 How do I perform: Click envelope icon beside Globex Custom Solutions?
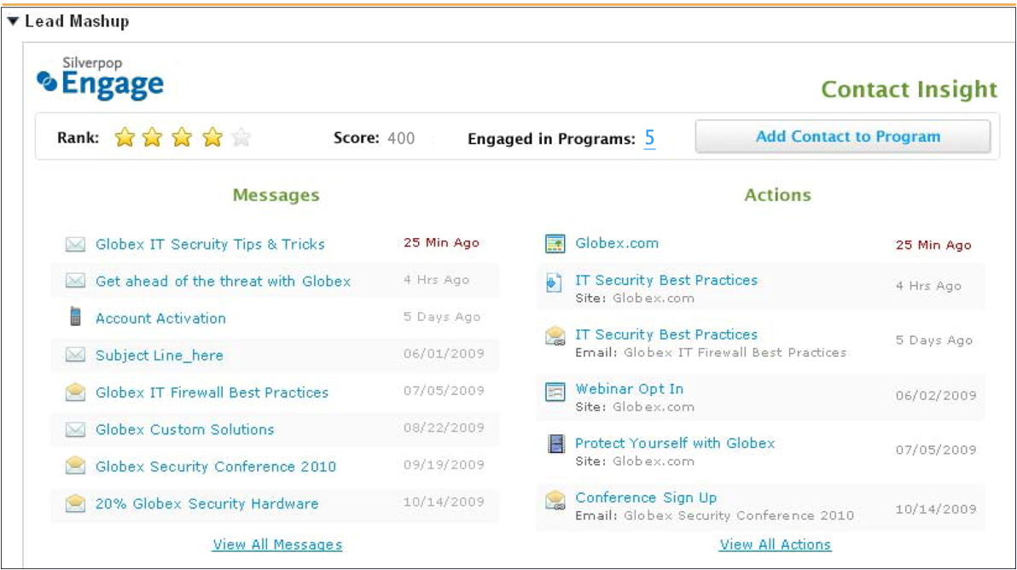(x=75, y=429)
